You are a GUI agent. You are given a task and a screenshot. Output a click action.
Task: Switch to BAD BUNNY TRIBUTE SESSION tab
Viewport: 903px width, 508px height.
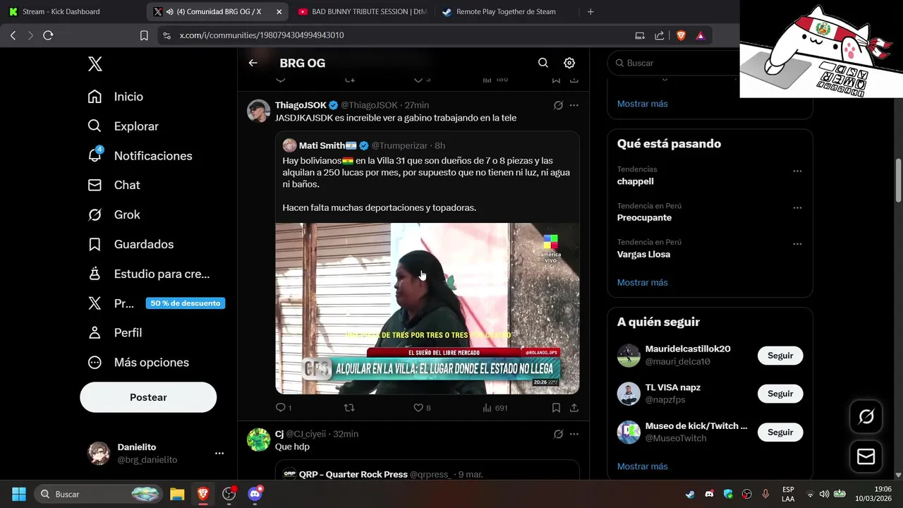[x=362, y=11]
